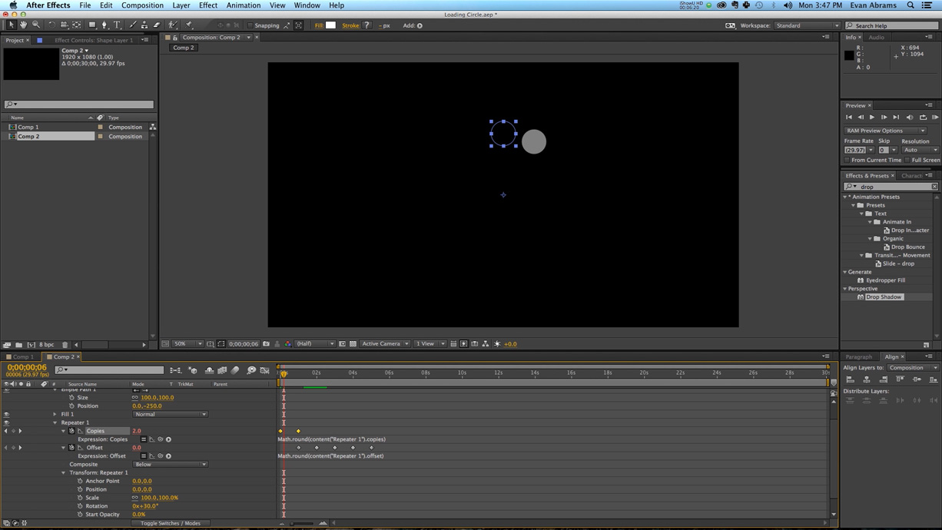
Task: Open the Composition Mini-Flowchart in timeline
Action: [176, 370]
